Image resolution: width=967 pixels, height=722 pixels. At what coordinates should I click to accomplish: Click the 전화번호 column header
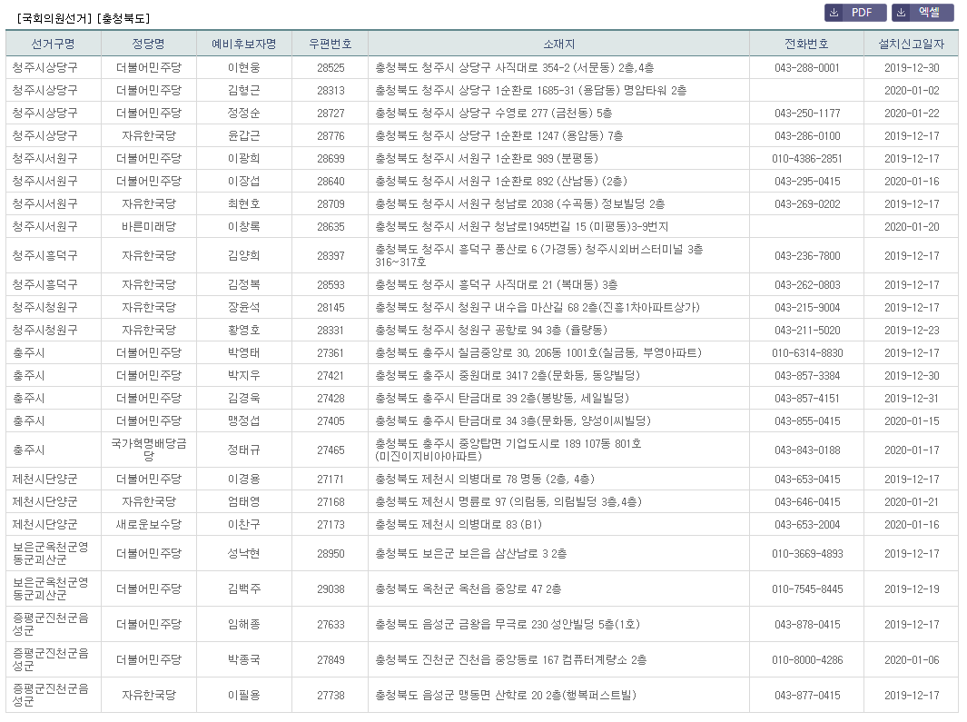pyautogui.click(x=806, y=44)
